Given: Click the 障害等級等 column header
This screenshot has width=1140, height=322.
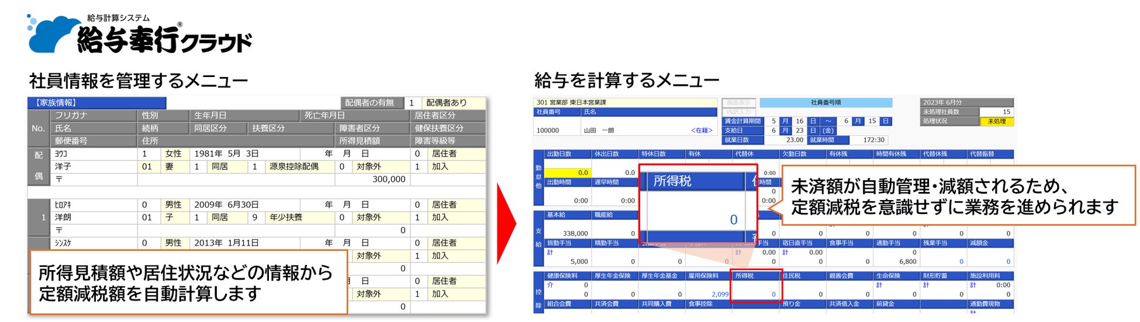Looking at the screenshot, I should (x=448, y=141).
